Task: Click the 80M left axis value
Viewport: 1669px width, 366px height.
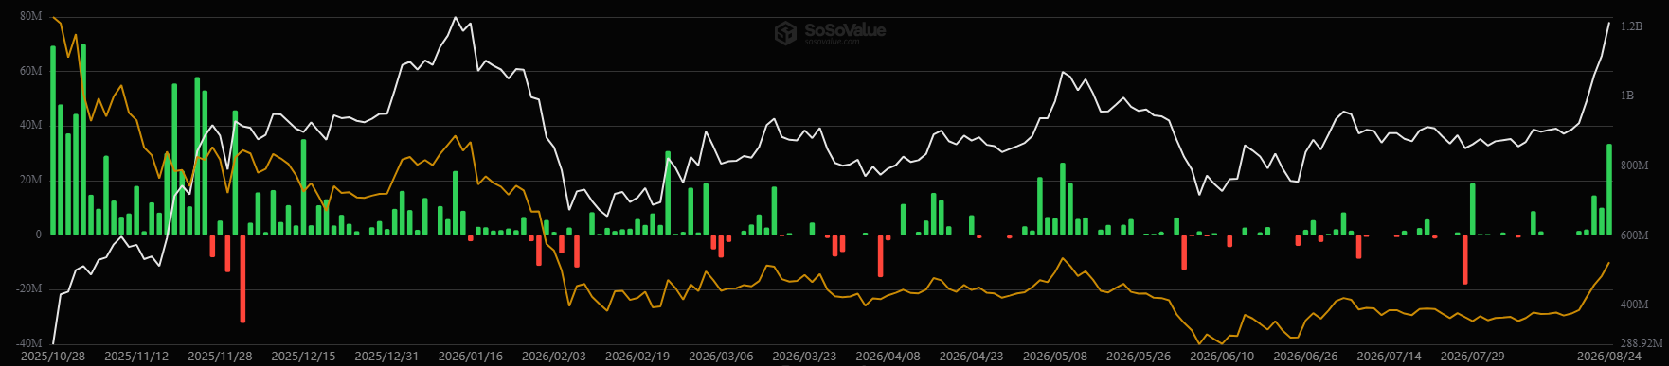Action: [30, 17]
